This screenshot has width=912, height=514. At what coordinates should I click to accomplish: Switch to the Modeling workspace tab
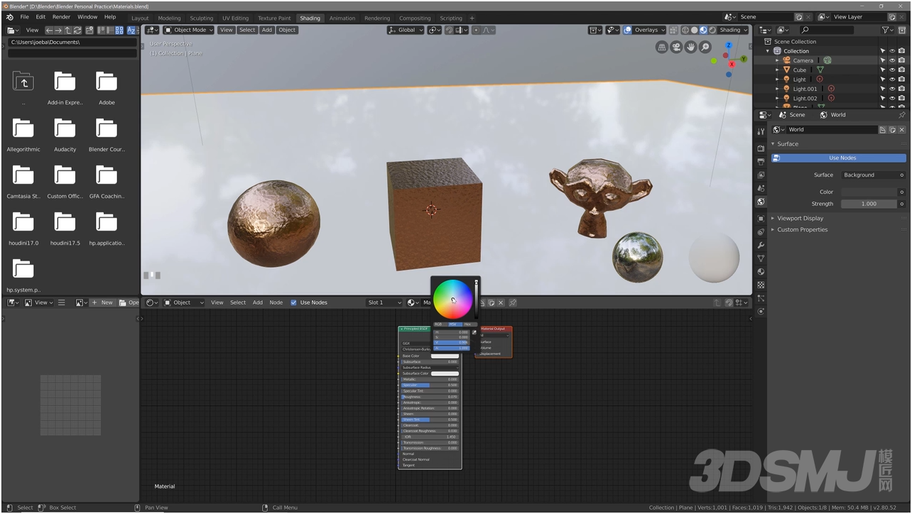169,18
